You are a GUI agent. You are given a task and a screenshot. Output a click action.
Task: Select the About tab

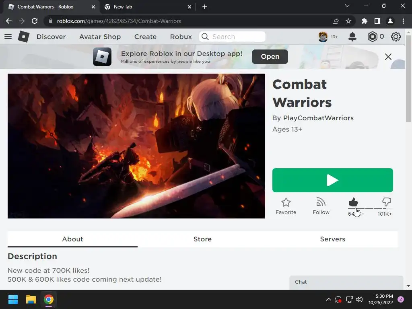click(72, 239)
